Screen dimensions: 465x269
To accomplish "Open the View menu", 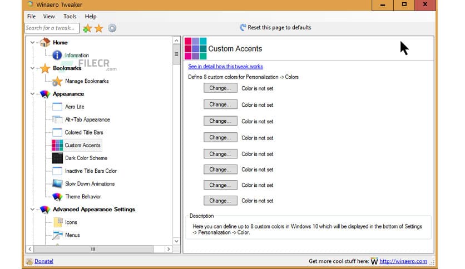I will pos(49,16).
